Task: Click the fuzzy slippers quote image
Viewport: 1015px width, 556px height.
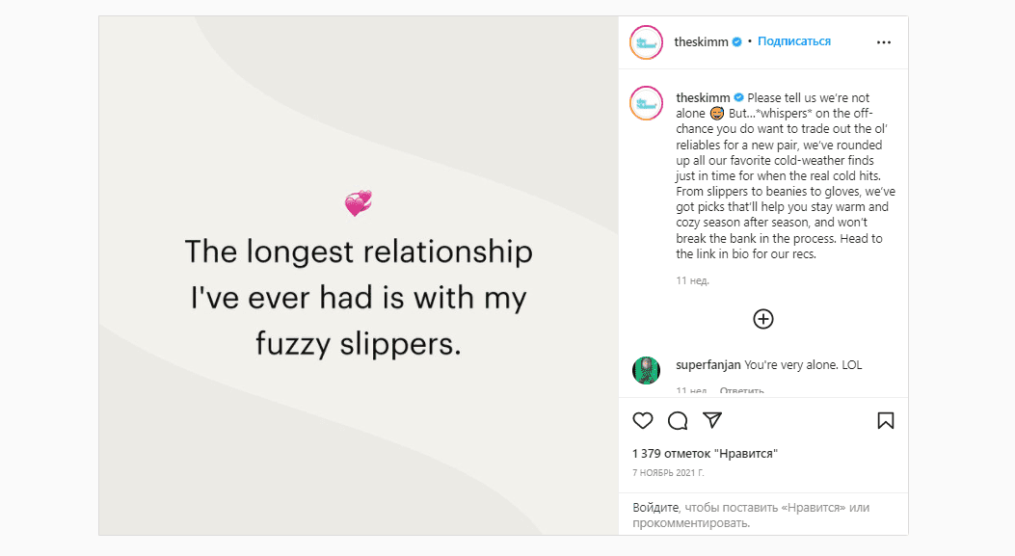Action: tap(359, 275)
